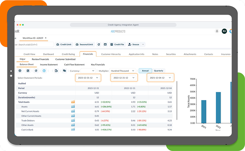Open the notification bell icon
The image size is (245, 151).
(217, 31)
